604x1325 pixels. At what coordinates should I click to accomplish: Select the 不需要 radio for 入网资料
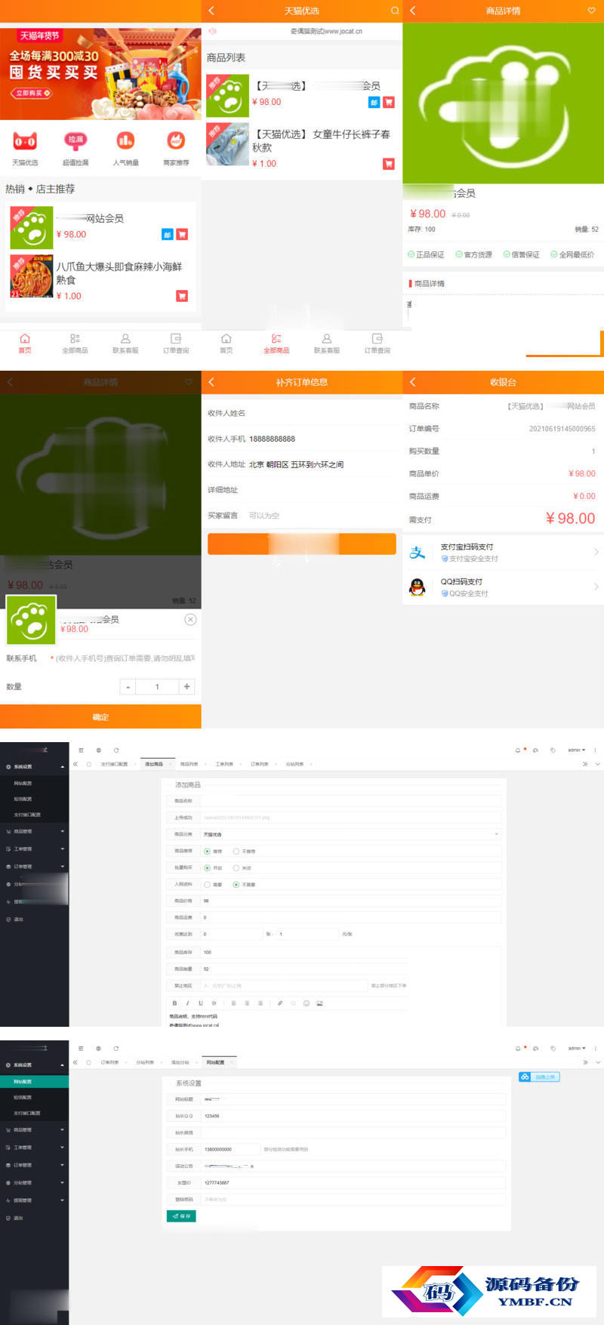(236, 884)
